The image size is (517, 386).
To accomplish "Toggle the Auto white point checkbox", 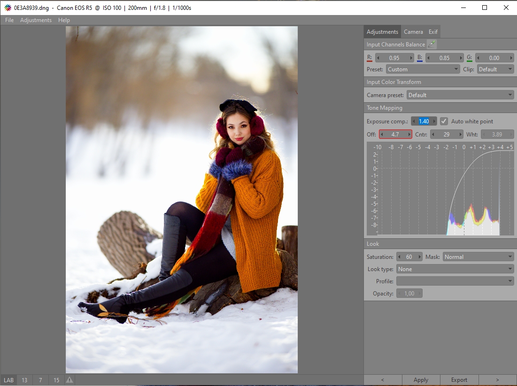I will [444, 121].
